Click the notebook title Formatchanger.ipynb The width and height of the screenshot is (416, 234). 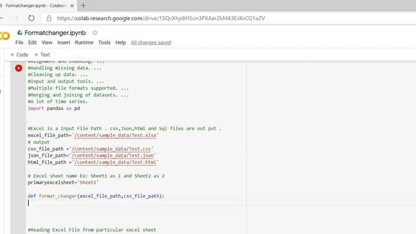point(55,32)
